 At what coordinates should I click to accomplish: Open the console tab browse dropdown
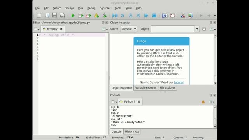(x=114, y=102)
